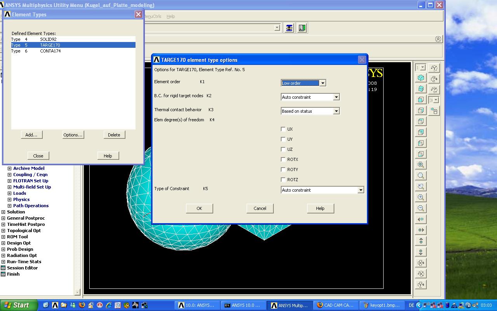Click the plain magnifier zoom icon
The height and width of the screenshot is (311, 497).
(x=421, y=176)
